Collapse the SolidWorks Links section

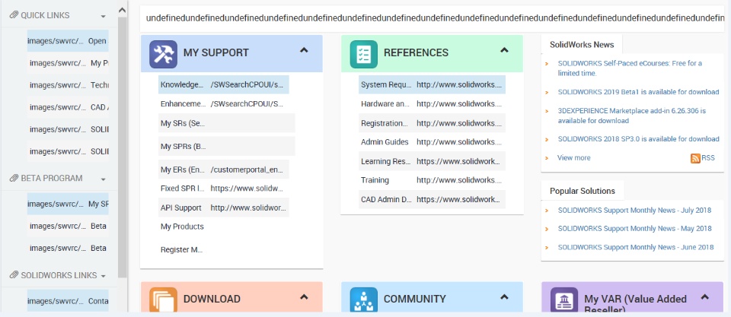point(102,276)
